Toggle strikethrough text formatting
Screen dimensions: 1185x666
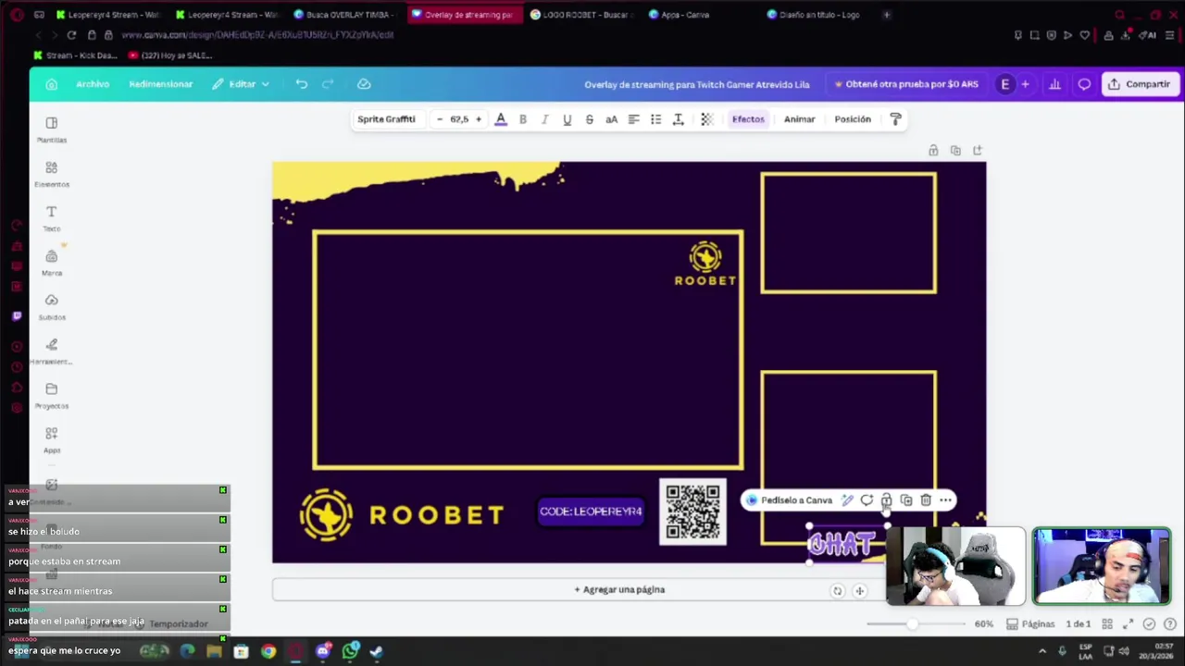coord(590,119)
